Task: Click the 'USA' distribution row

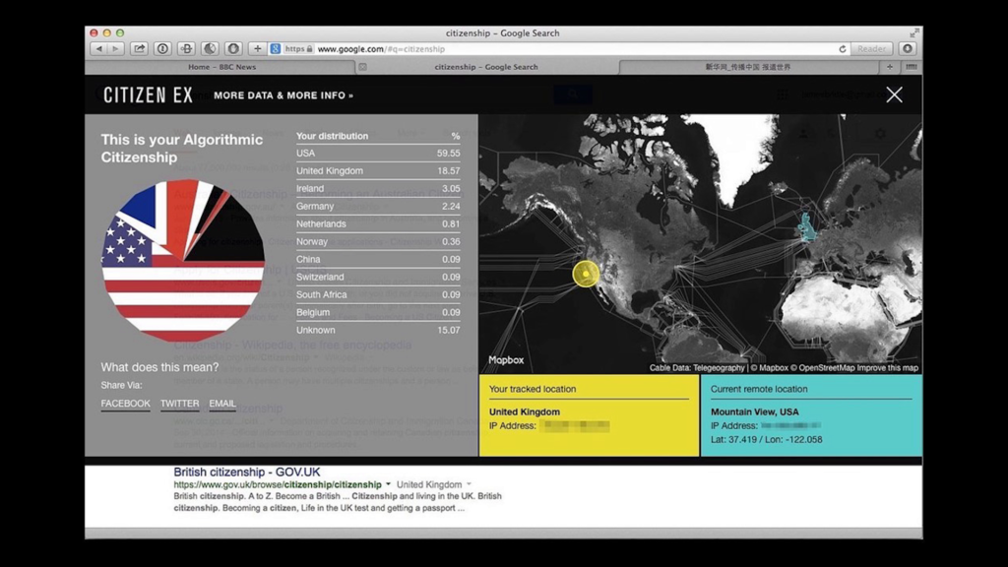Action: (x=378, y=153)
